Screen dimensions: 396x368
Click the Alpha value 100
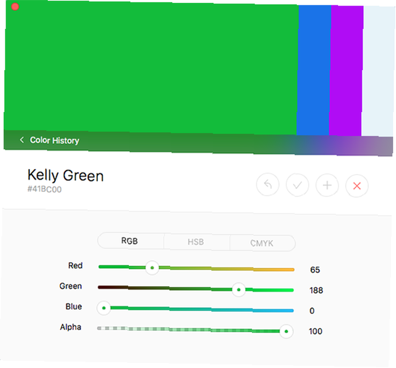click(x=316, y=331)
